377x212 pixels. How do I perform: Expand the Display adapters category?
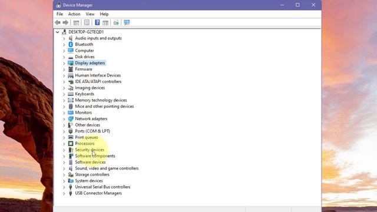tap(64, 63)
